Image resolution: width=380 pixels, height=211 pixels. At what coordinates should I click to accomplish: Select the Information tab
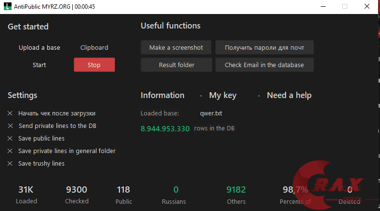162,96
